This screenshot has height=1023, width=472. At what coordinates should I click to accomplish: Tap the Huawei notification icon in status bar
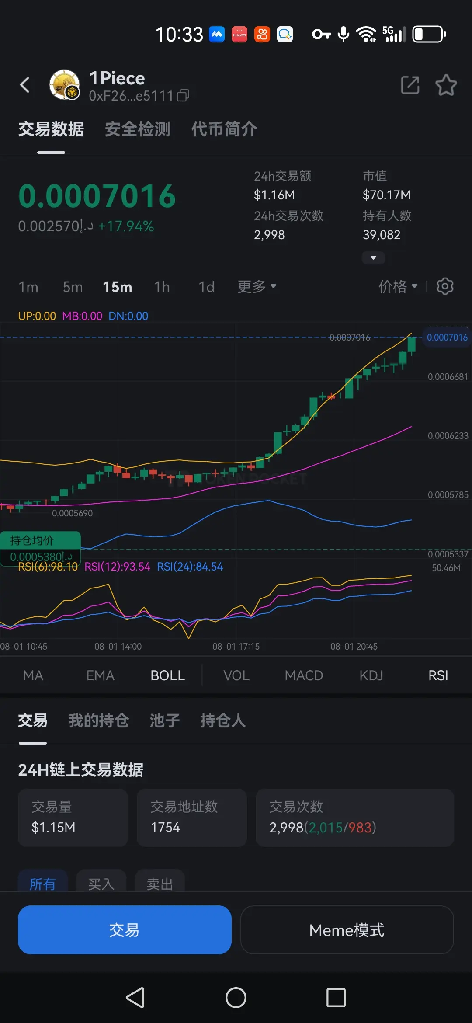pos(239,35)
